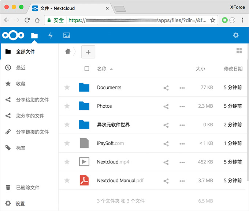The height and width of the screenshot is (211, 249).
Task: Play the Nextcloud.mp4 file name
Action: 113,162
